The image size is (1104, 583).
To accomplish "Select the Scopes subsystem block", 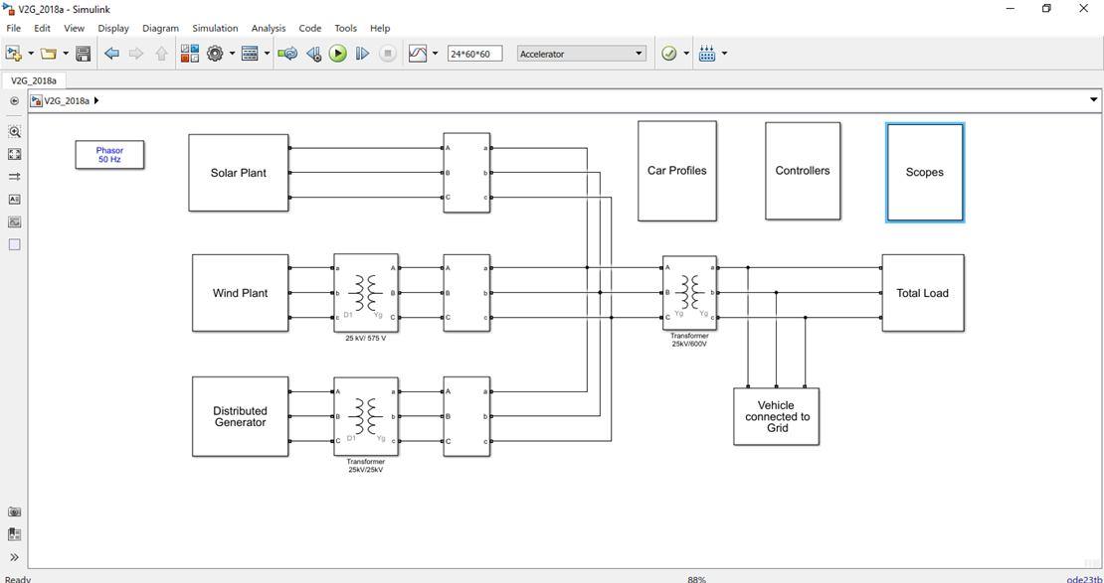I will click(924, 172).
